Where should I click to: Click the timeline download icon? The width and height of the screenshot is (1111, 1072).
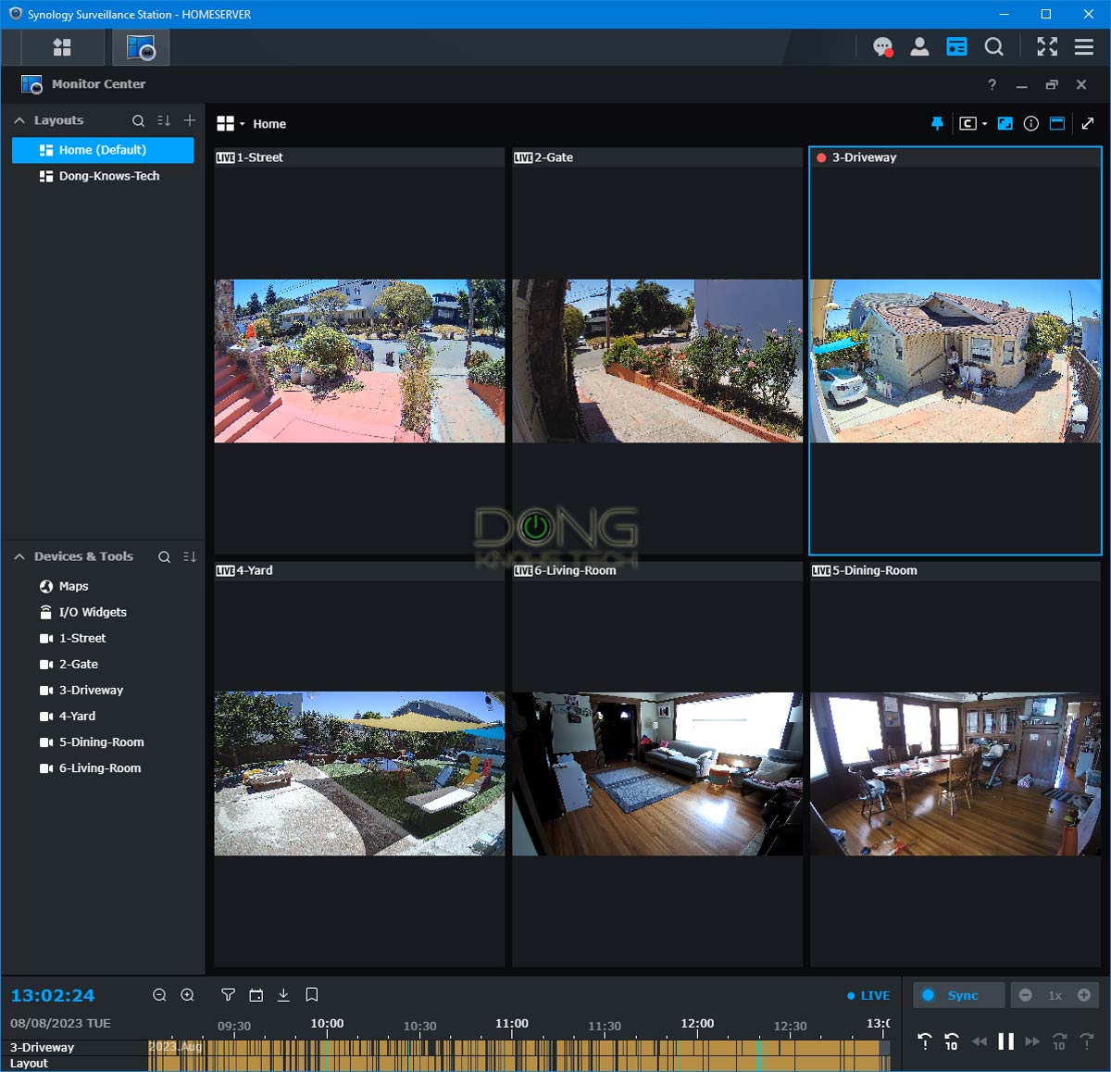click(283, 995)
